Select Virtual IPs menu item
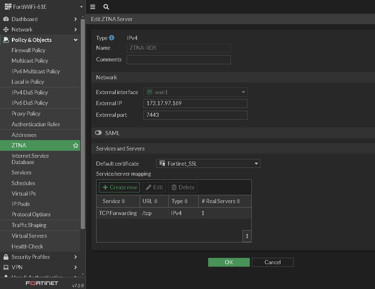Viewport: 375px width, 289px height. pyautogui.click(x=24, y=193)
